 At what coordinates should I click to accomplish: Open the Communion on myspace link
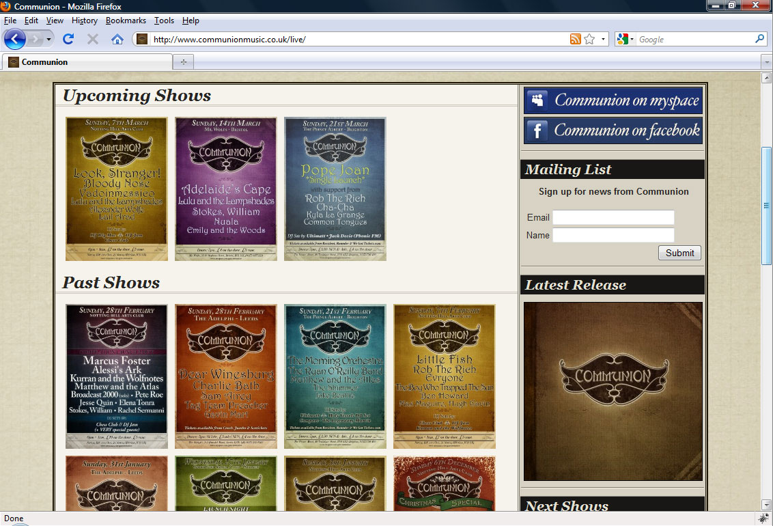pyautogui.click(x=613, y=100)
